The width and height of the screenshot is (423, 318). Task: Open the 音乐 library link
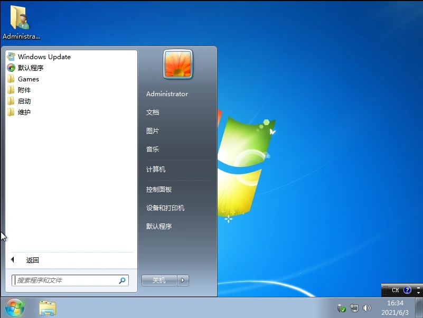153,149
